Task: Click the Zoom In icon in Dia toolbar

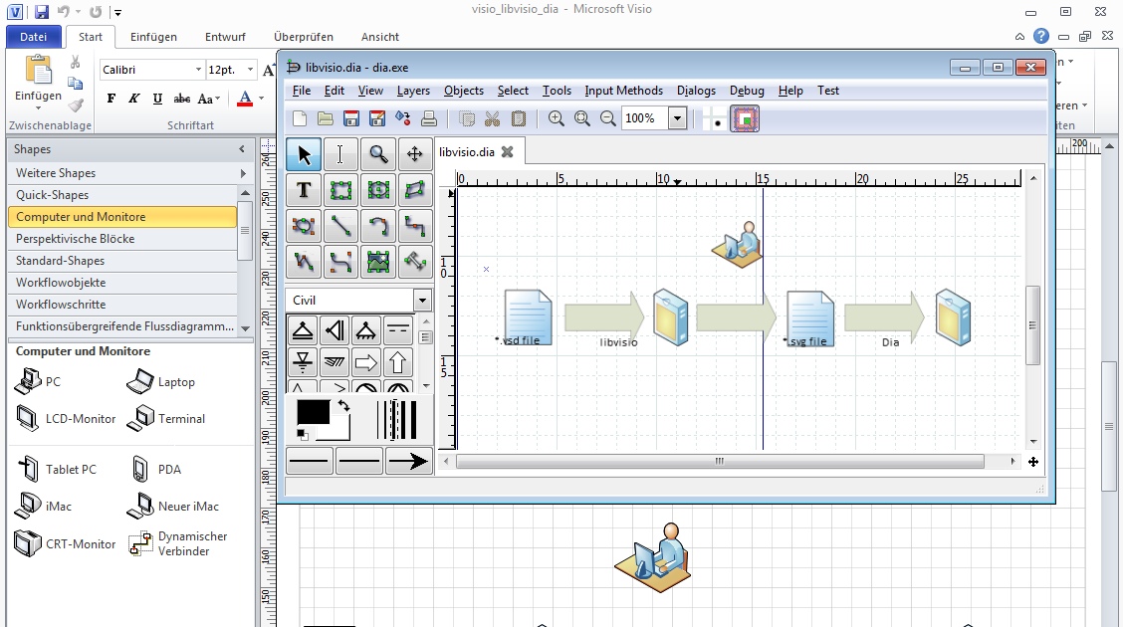Action: pyautogui.click(x=556, y=118)
